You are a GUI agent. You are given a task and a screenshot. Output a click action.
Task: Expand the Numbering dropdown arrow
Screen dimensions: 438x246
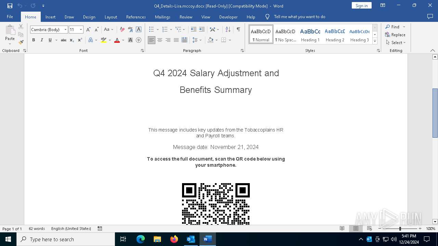[171, 30]
